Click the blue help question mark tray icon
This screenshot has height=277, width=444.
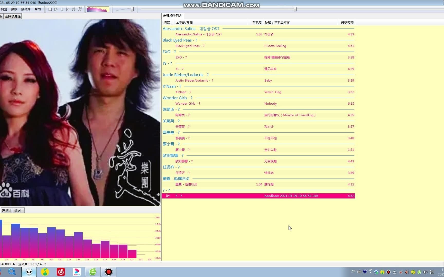click(365, 272)
